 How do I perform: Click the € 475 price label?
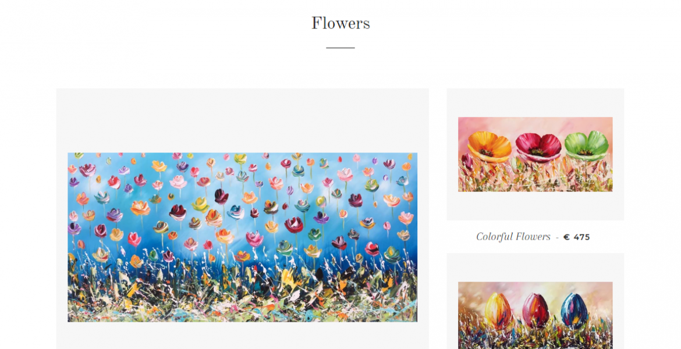[x=576, y=237]
